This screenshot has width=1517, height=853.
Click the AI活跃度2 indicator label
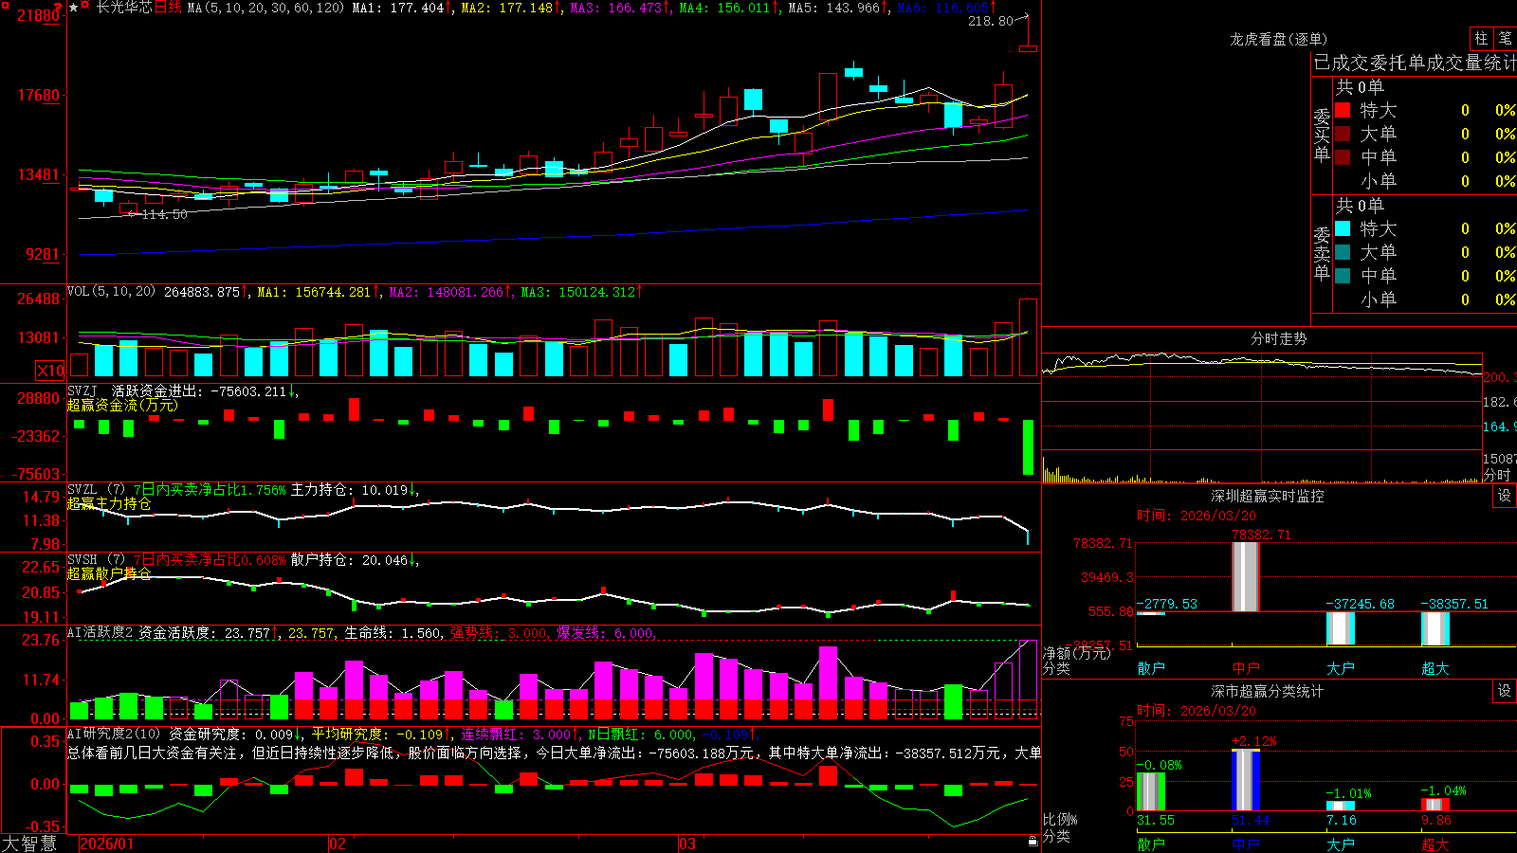(100, 633)
